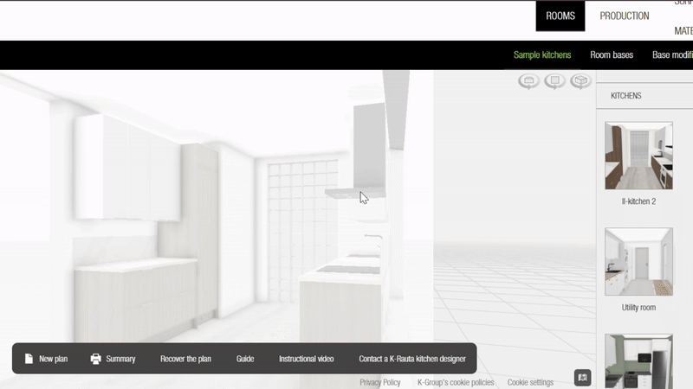Open the Base modifications submenu

tap(672, 55)
